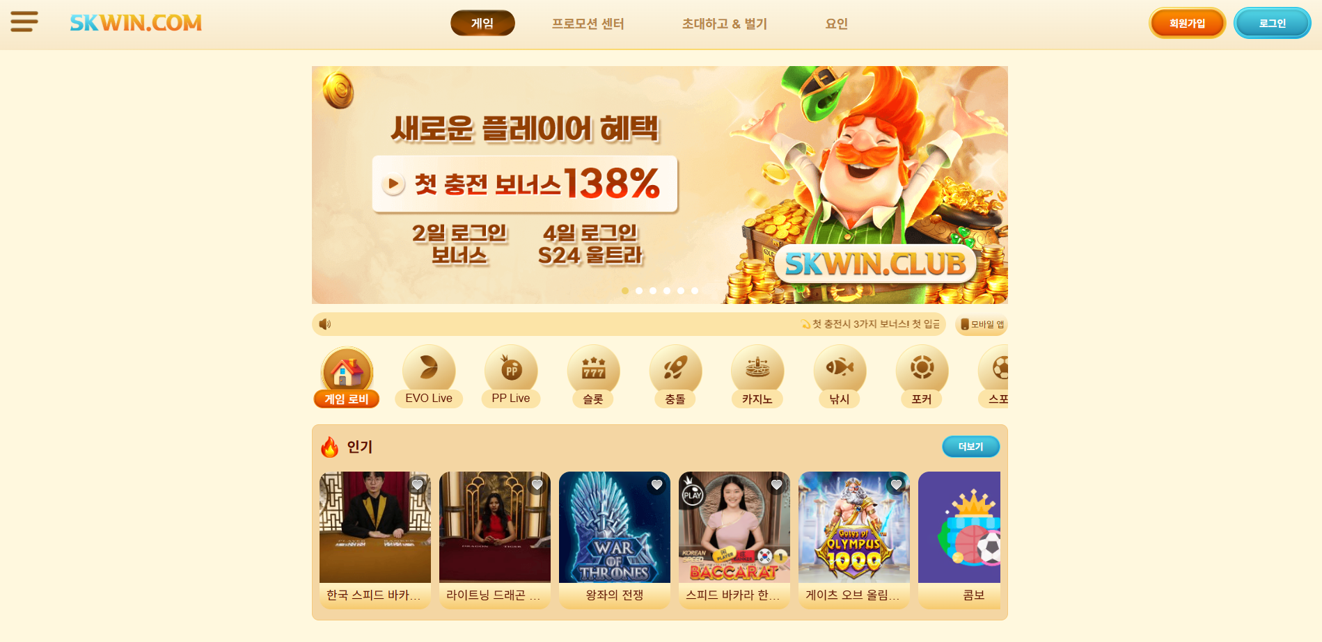1322x642 pixels.
Task: Open the 초대하고 & 벌기 tab
Action: [x=724, y=24]
